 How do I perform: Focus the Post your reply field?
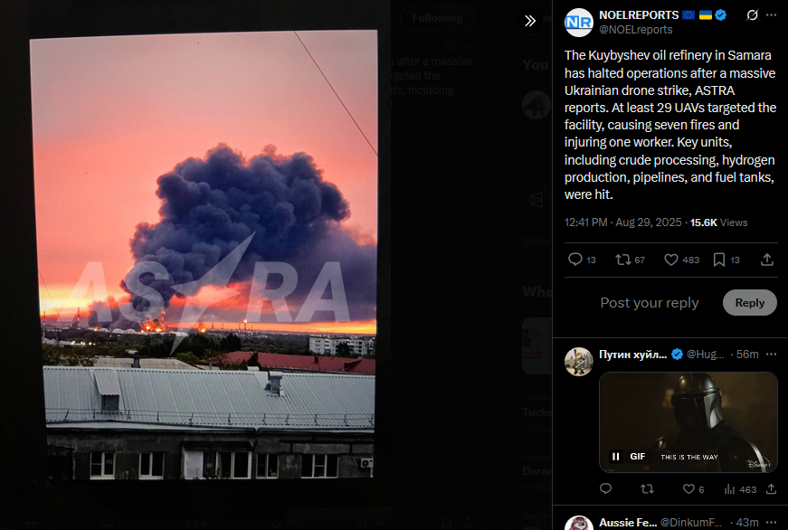pos(650,302)
